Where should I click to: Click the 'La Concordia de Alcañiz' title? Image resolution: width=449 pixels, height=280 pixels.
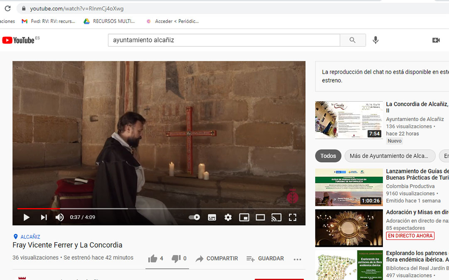pos(417,107)
